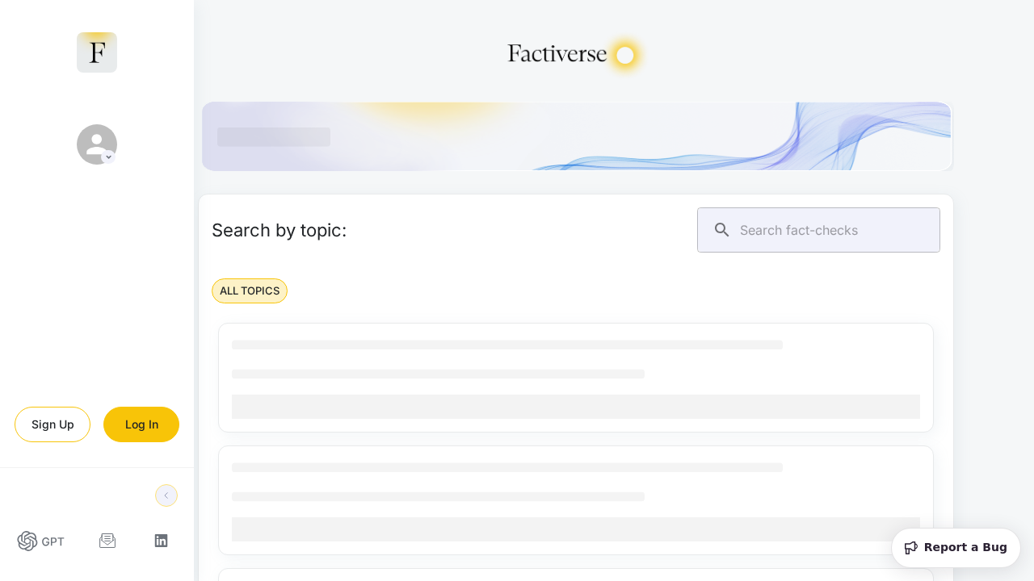The image size is (1034, 581).
Task: Visit the LinkedIn icon in the sidebar footer
Action: click(x=161, y=541)
